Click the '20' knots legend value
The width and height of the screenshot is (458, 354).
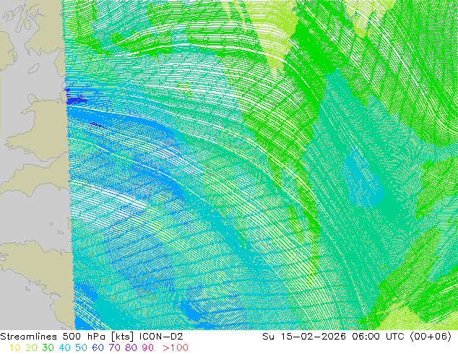click(31, 347)
